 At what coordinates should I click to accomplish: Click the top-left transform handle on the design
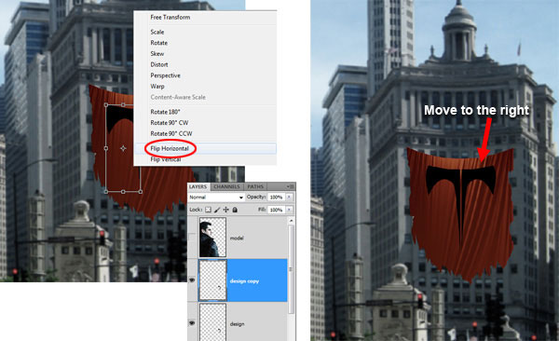tap(106, 105)
